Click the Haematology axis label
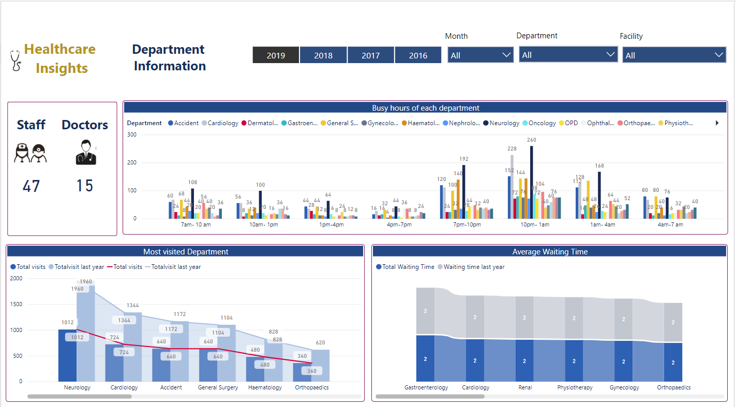736x407 pixels. pos(265,387)
